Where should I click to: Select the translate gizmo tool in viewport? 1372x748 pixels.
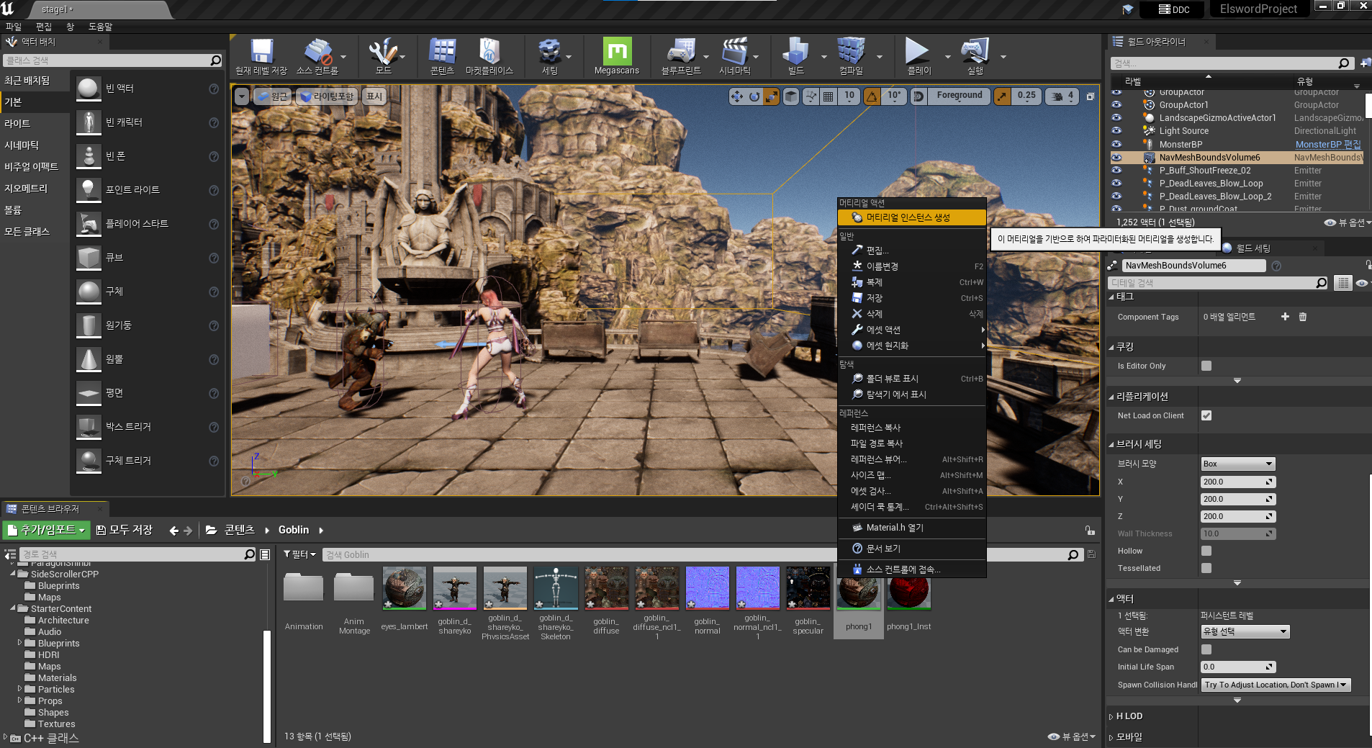[736, 96]
